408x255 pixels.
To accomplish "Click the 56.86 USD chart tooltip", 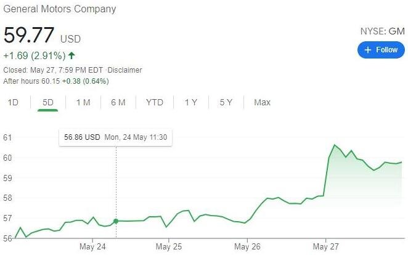I will coord(115,137).
